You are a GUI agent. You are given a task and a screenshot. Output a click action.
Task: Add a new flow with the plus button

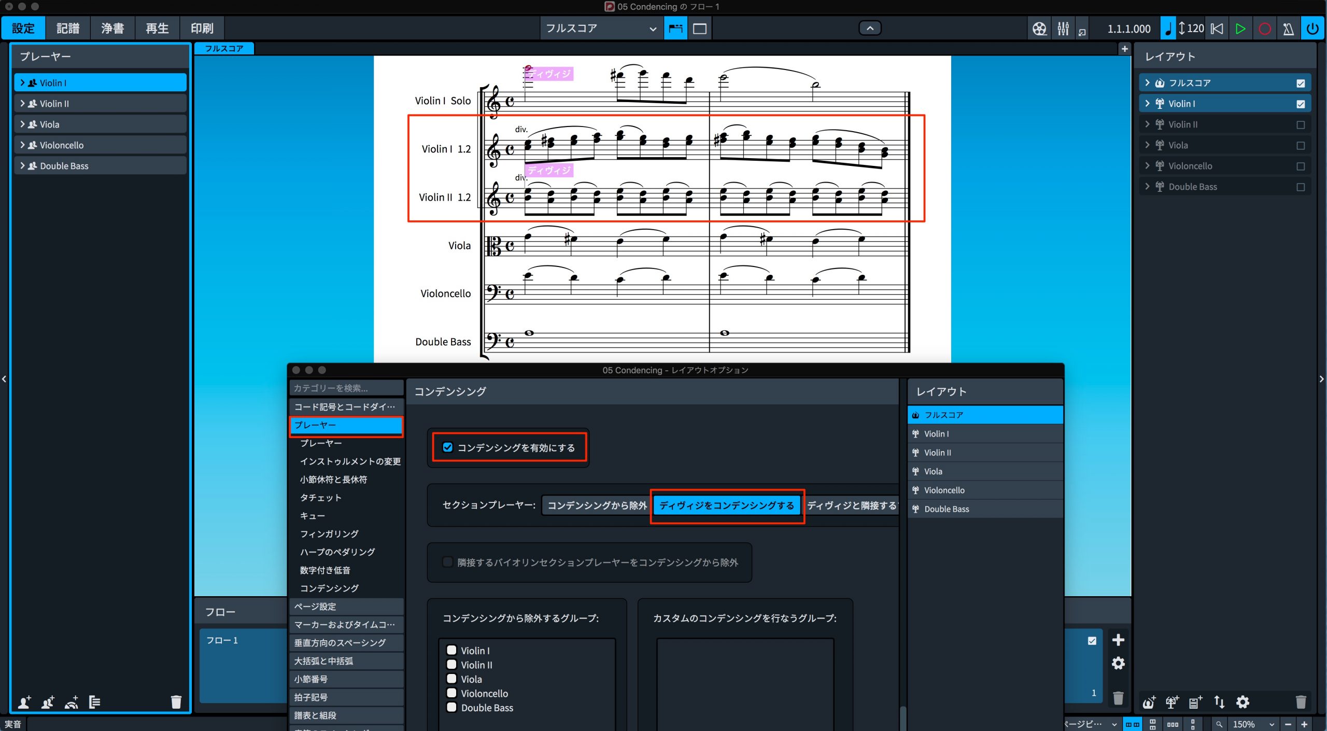tap(1118, 640)
